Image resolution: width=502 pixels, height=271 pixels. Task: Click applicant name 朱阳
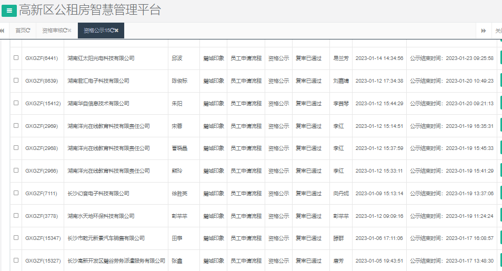[x=177, y=104]
